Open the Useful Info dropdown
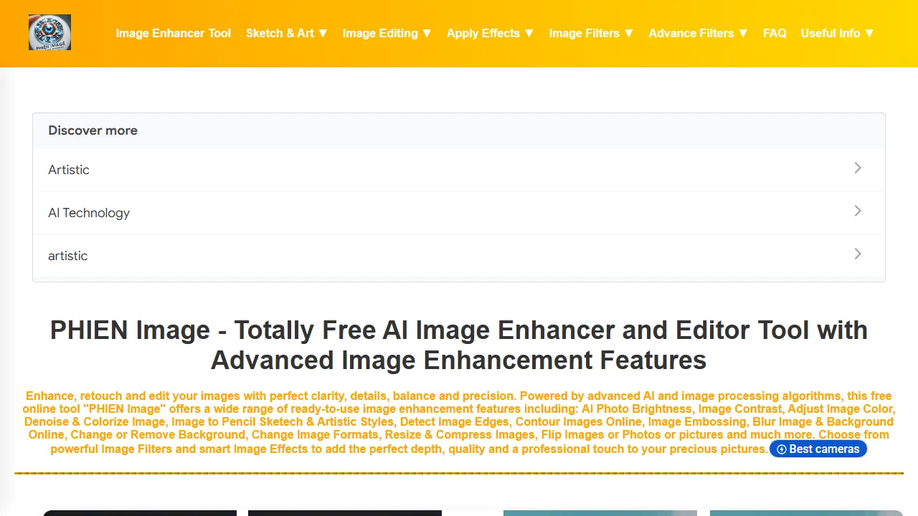The height and width of the screenshot is (516, 918). pyautogui.click(x=836, y=33)
